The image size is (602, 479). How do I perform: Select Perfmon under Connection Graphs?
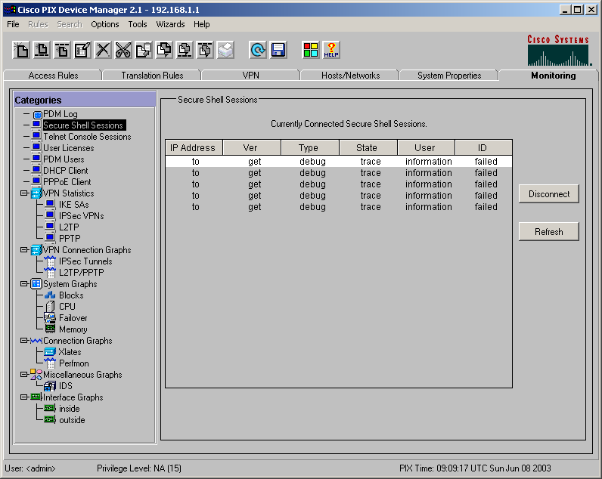click(73, 363)
